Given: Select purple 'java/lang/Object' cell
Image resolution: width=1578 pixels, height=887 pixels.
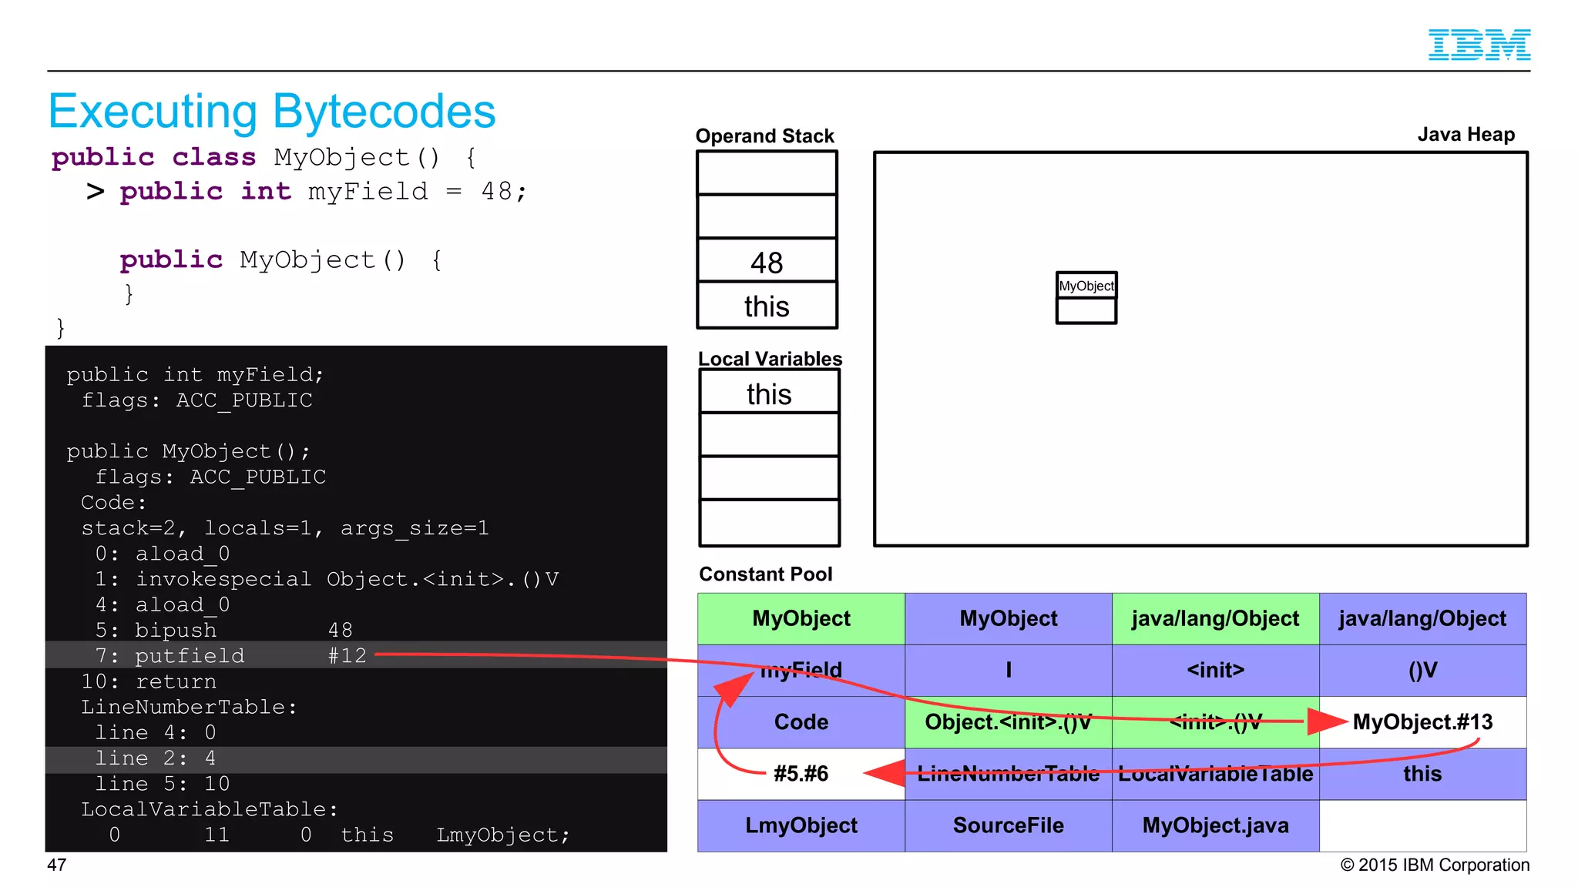Looking at the screenshot, I should 1422,618.
